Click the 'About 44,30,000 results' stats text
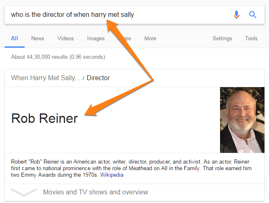This screenshot has height=203, width=269. [58, 57]
